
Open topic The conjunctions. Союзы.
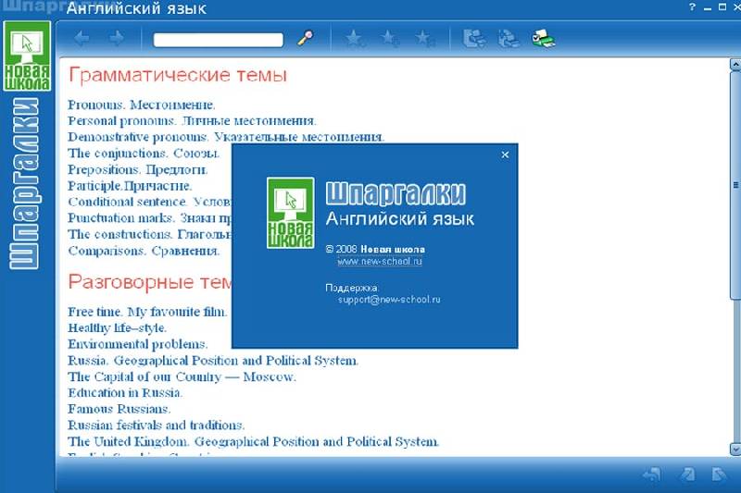[x=144, y=154]
